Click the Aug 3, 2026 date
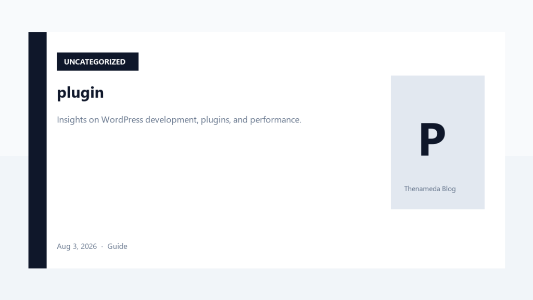 (77, 246)
